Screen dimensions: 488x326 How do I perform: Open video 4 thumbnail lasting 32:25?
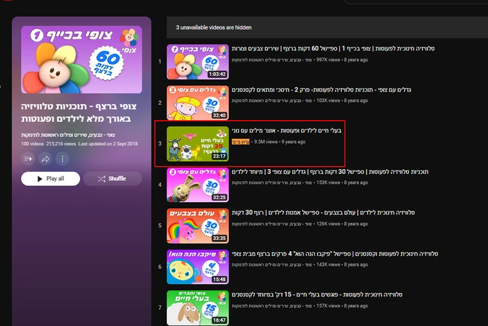pos(198,185)
